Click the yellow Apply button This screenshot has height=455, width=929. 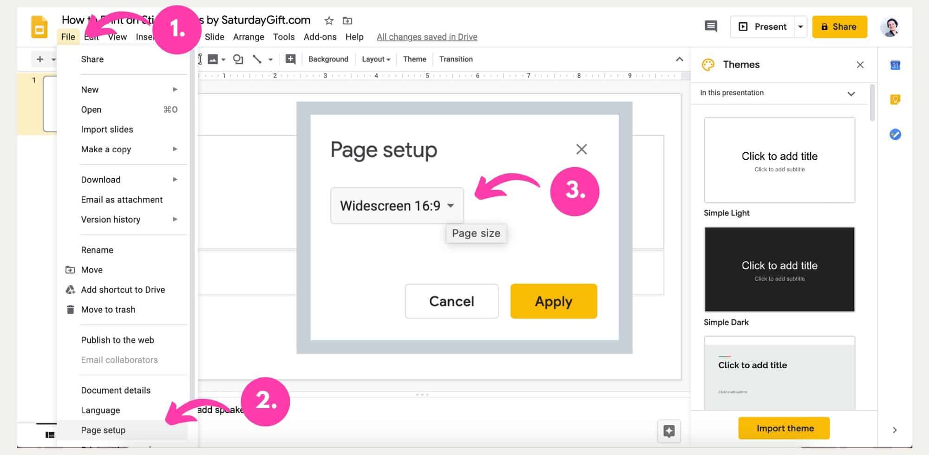pyautogui.click(x=553, y=301)
